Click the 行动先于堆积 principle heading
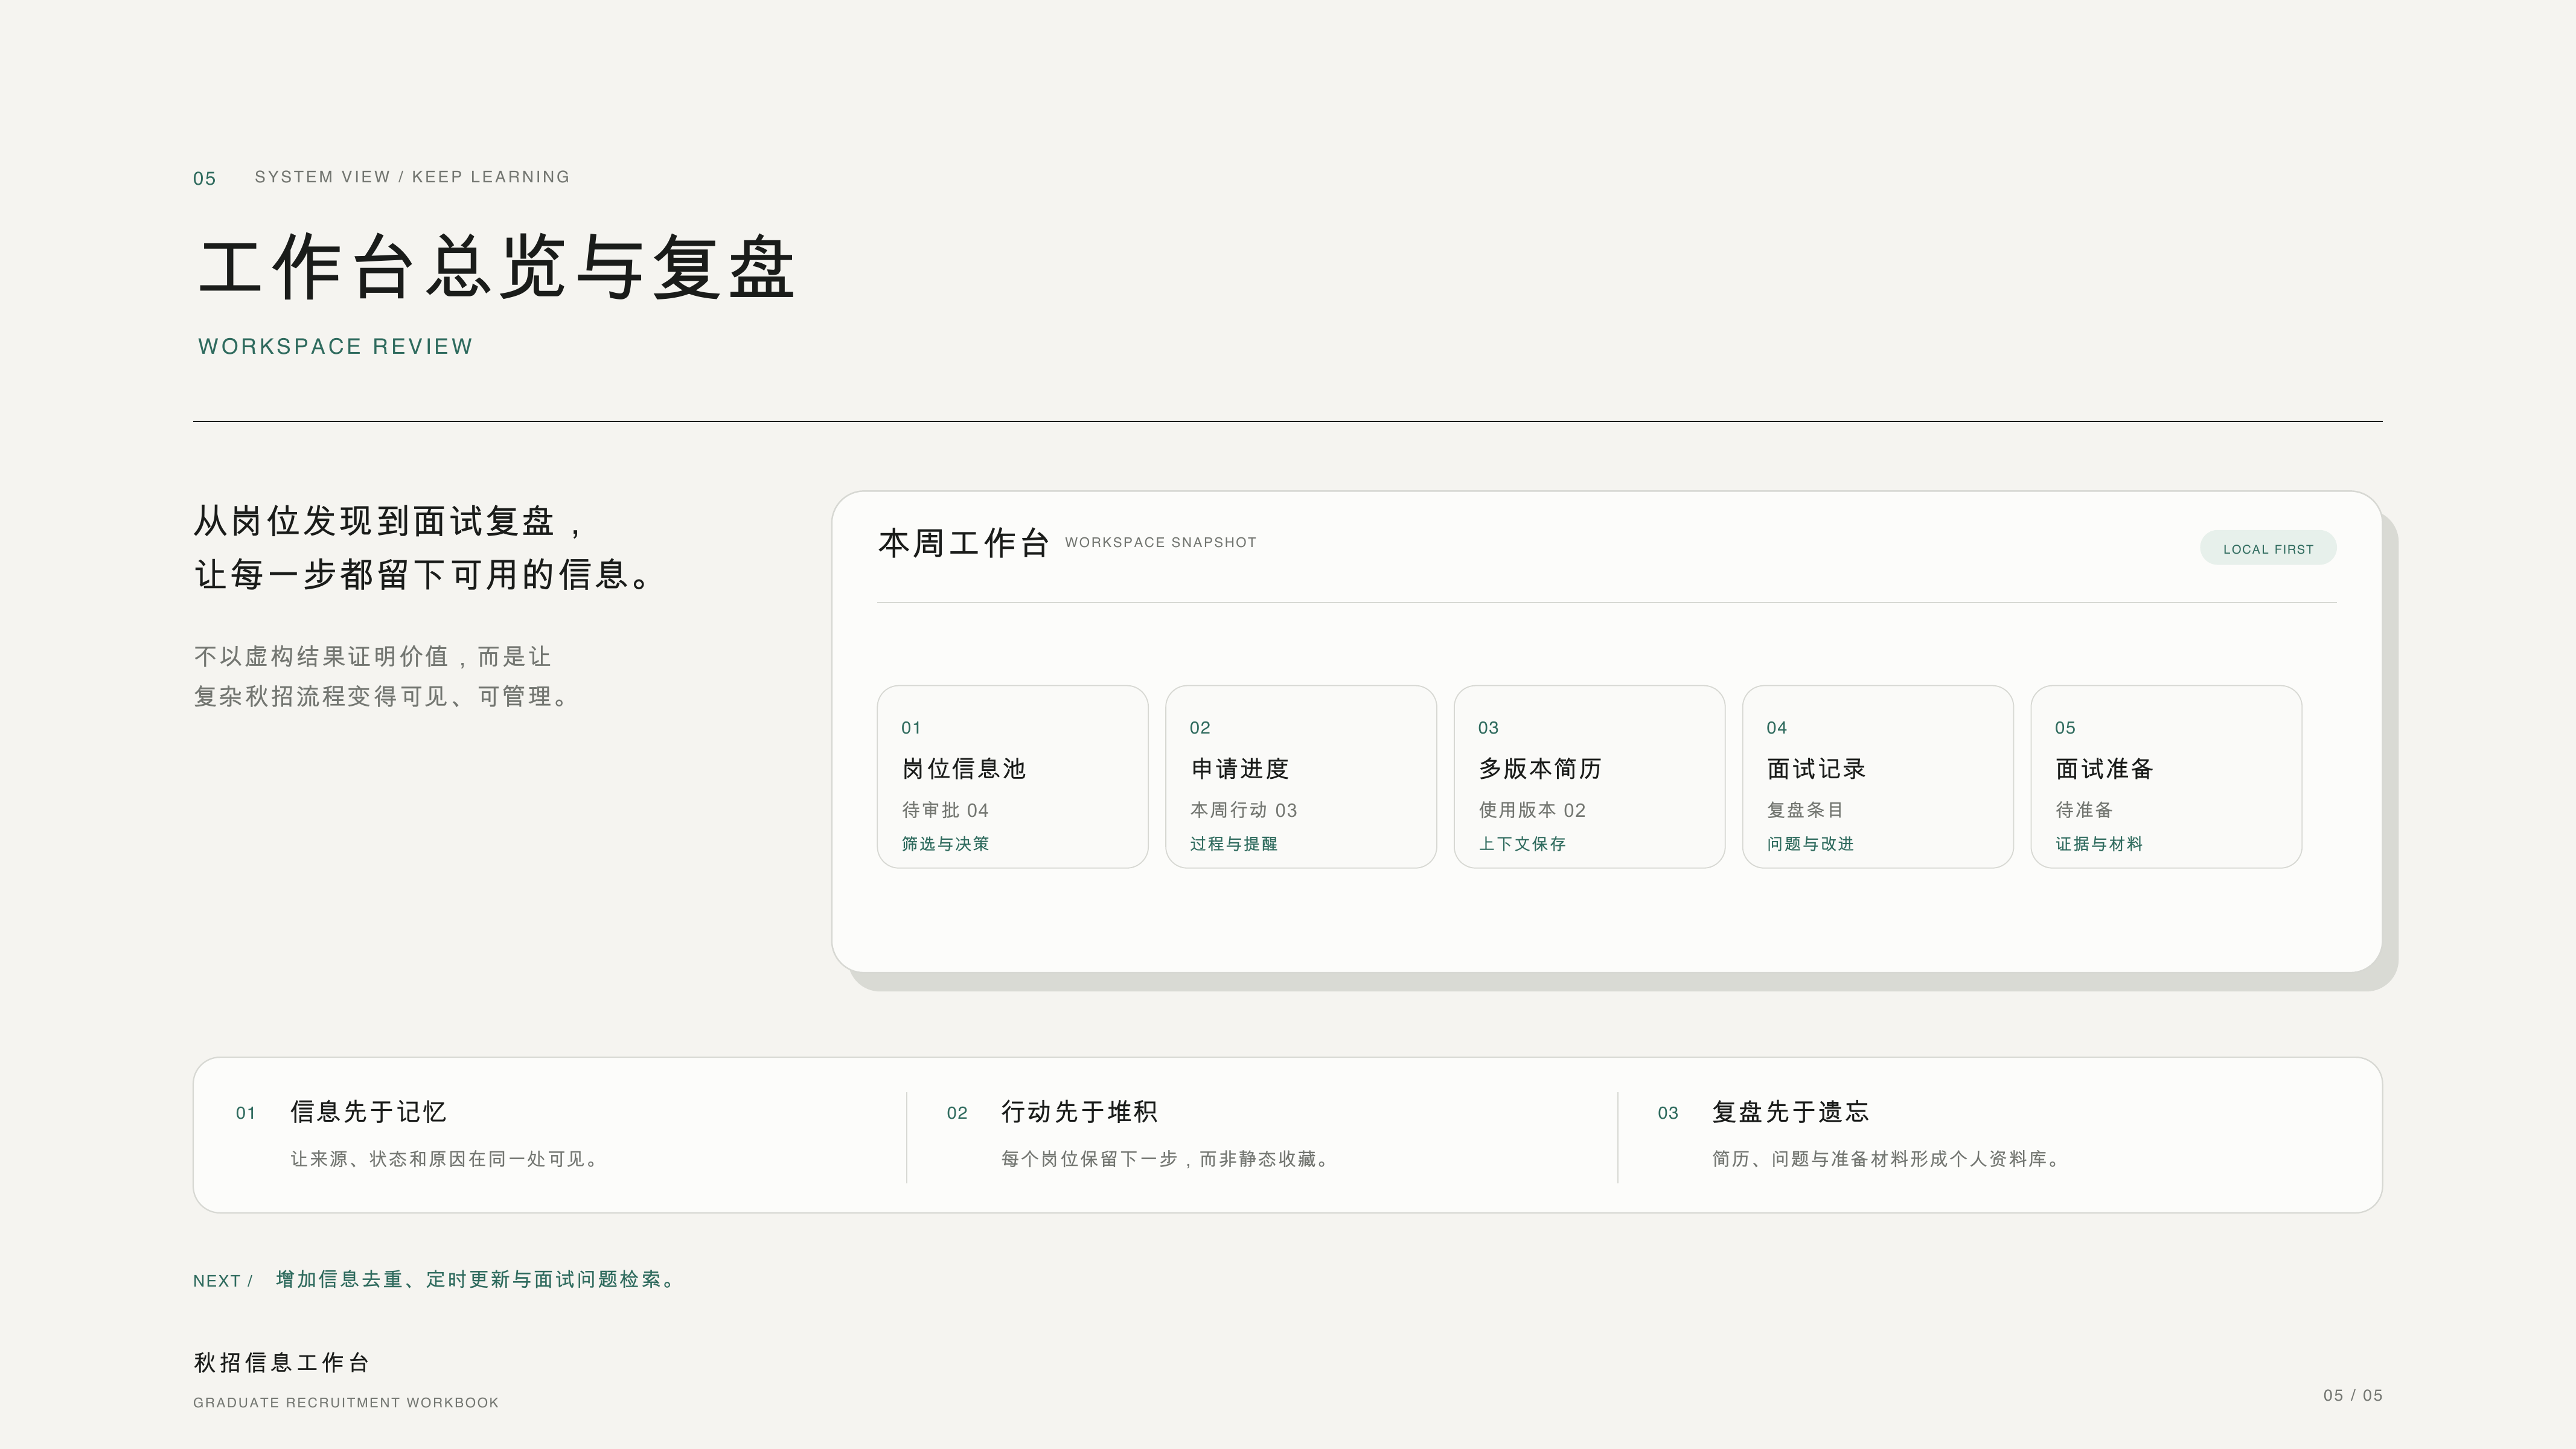The width and height of the screenshot is (2576, 1449). tap(1079, 1112)
